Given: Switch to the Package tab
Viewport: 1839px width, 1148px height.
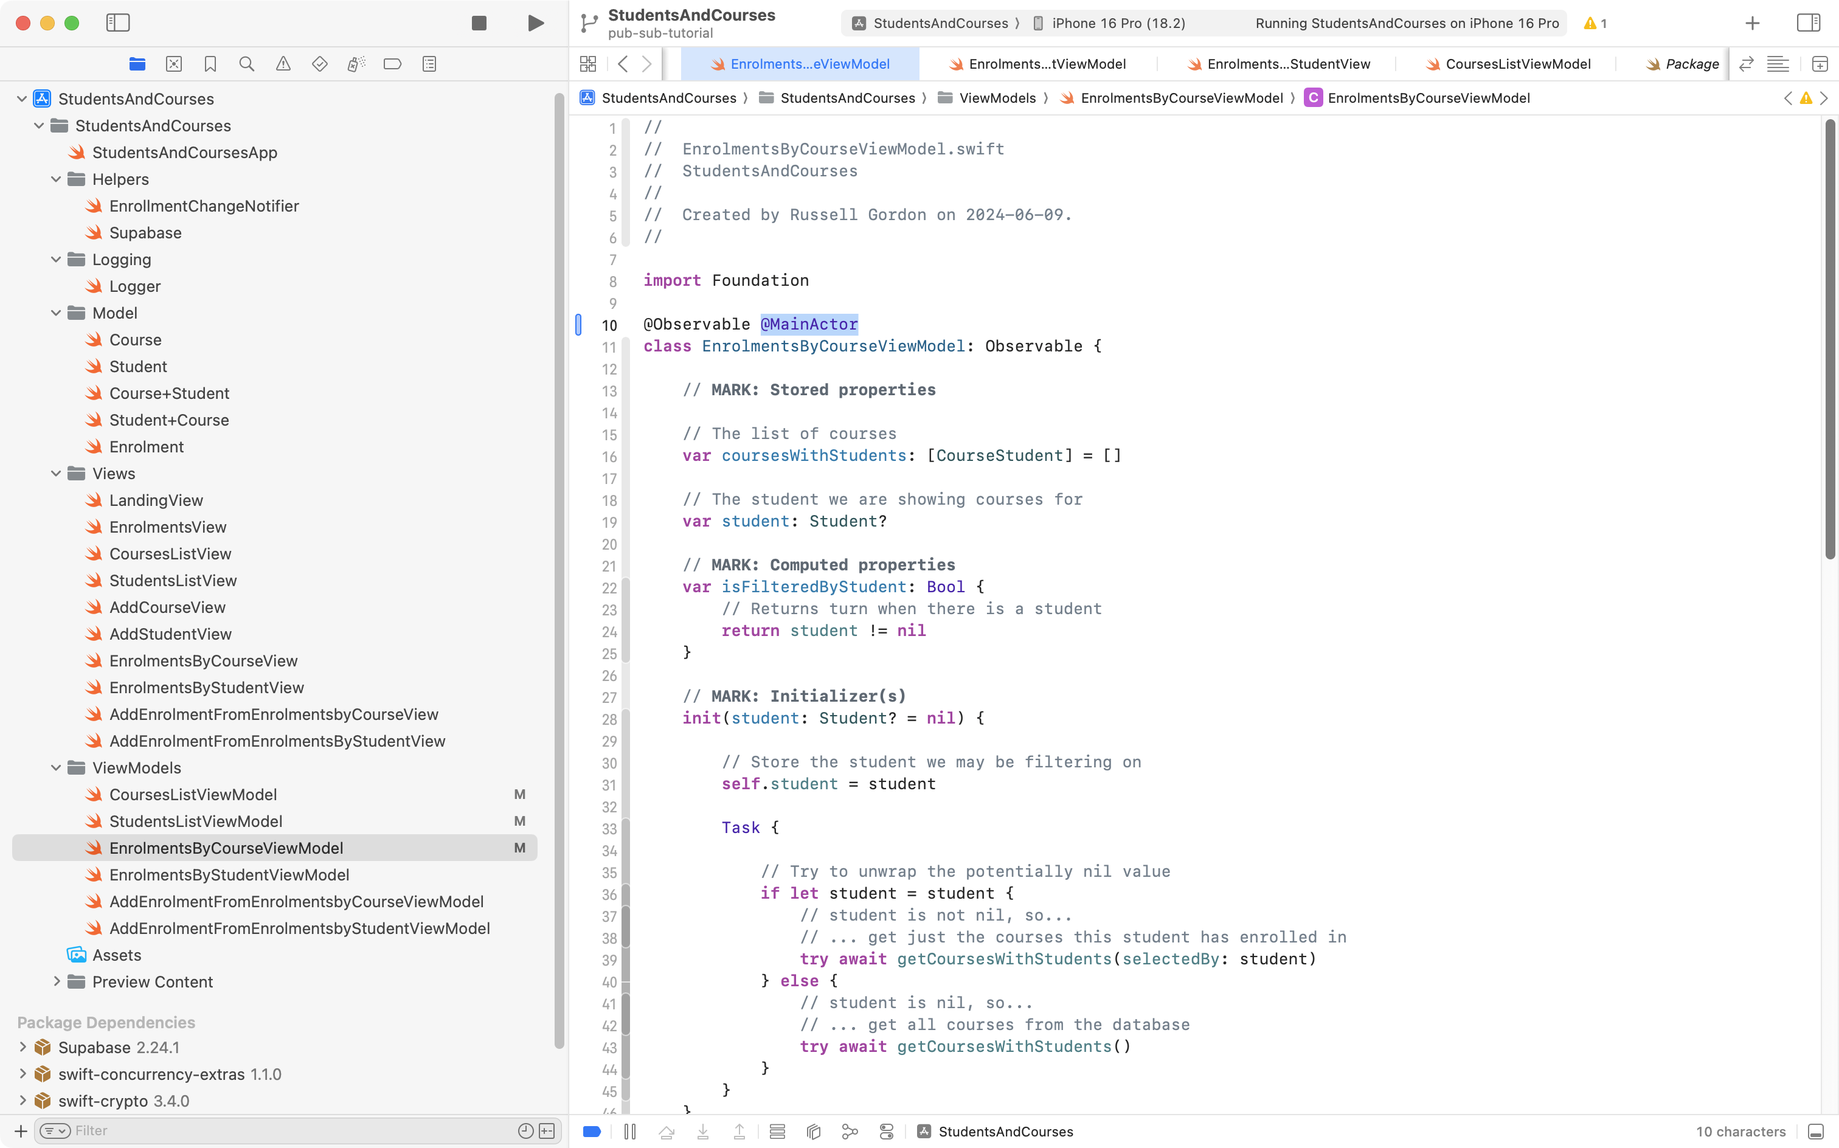Looking at the screenshot, I should (1691, 64).
